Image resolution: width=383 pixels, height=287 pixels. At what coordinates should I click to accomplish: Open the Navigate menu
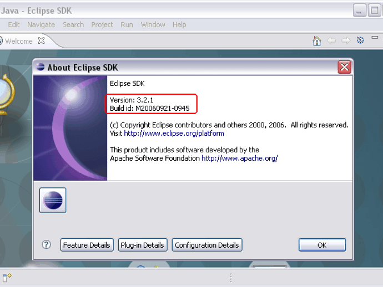tap(41, 24)
